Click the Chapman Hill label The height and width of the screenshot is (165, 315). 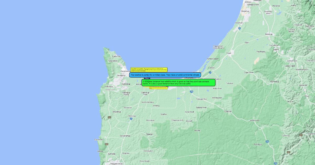coord(177,120)
